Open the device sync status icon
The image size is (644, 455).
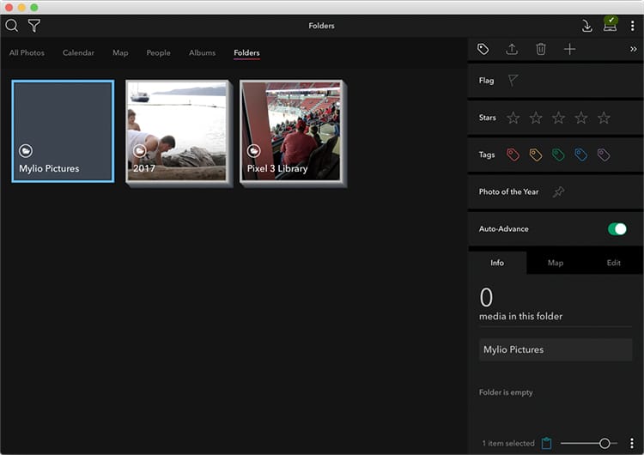(x=611, y=25)
